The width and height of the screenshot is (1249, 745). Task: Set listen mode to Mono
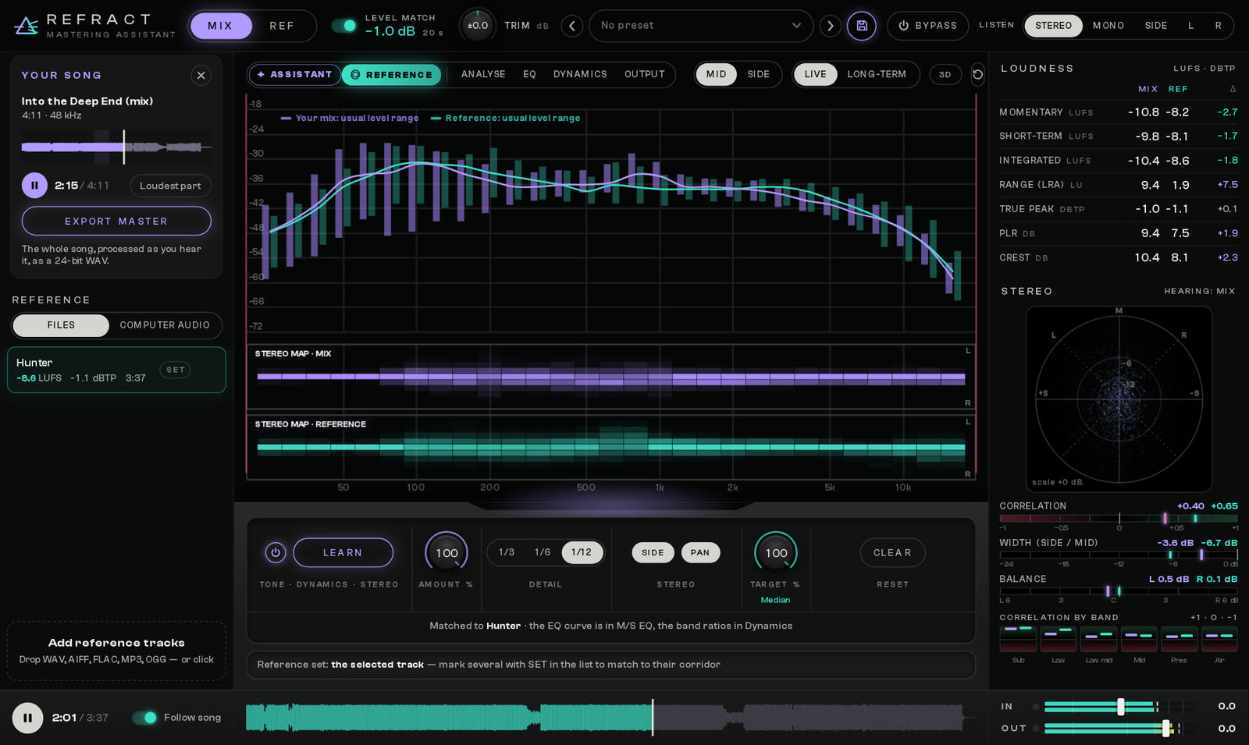point(1108,26)
